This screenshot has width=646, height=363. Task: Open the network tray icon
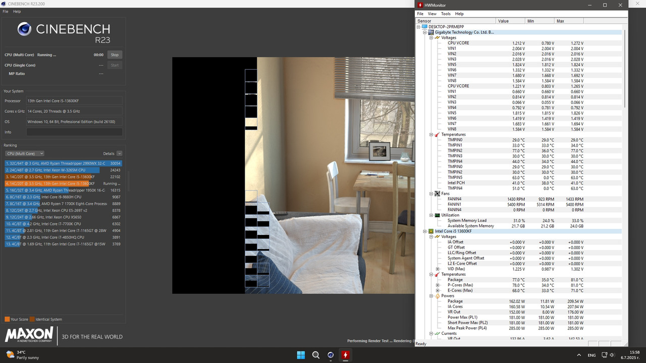pos(604,355)
